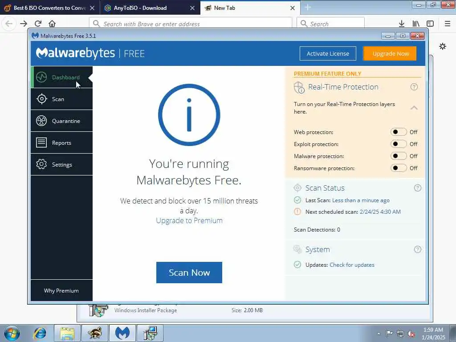Click the Quarantine radiation icon
Image resolution: width=456 pixels, height=342 pixels.
(41, 121)
